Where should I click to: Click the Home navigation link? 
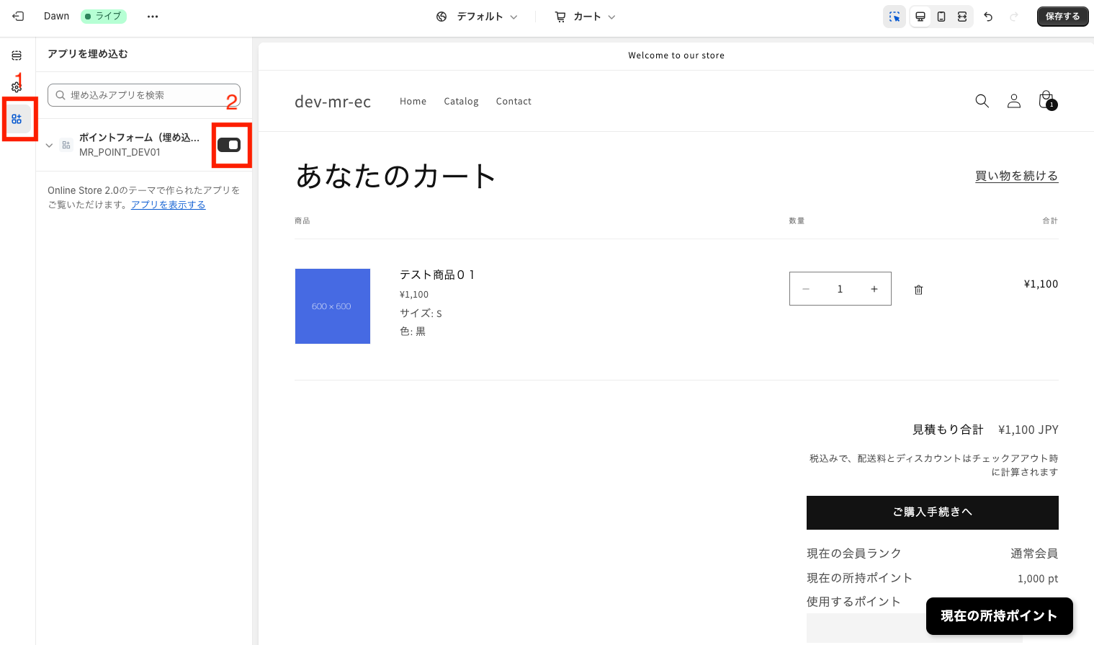click(x=413, y=102)
